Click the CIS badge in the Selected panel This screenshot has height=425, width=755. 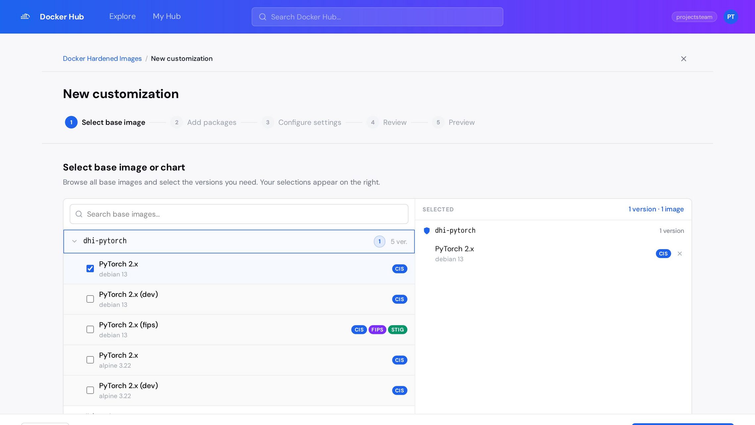coord(663,254)
